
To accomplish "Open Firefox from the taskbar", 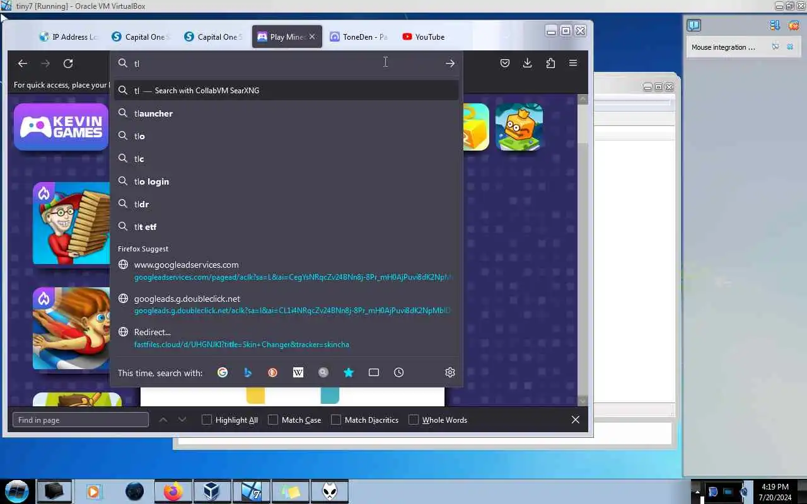I will tap(173, 491).
